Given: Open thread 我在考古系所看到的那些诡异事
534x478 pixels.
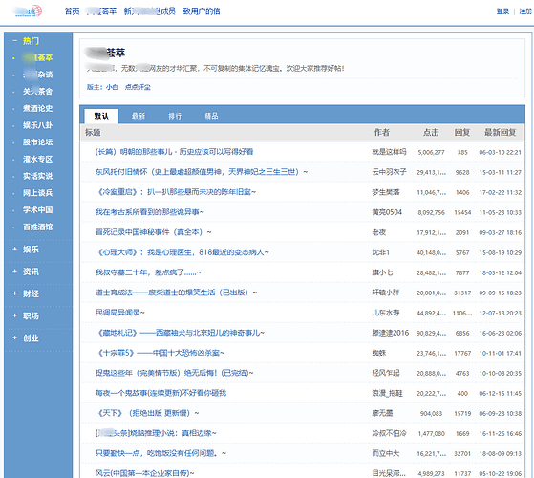Looking at the screenshot, I should point(150,212).
